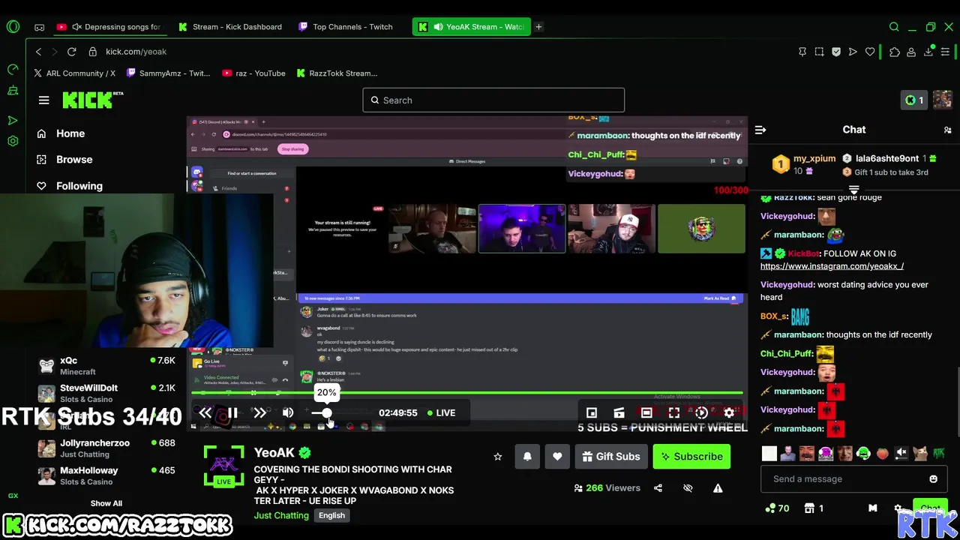Open MaxHolloway recommended channel
This screenshot has width=960, height=540.
point(106,475)
